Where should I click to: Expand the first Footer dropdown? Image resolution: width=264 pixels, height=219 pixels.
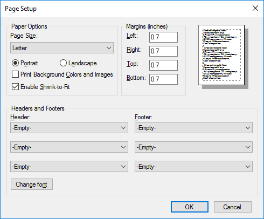(x=193, y=128)
